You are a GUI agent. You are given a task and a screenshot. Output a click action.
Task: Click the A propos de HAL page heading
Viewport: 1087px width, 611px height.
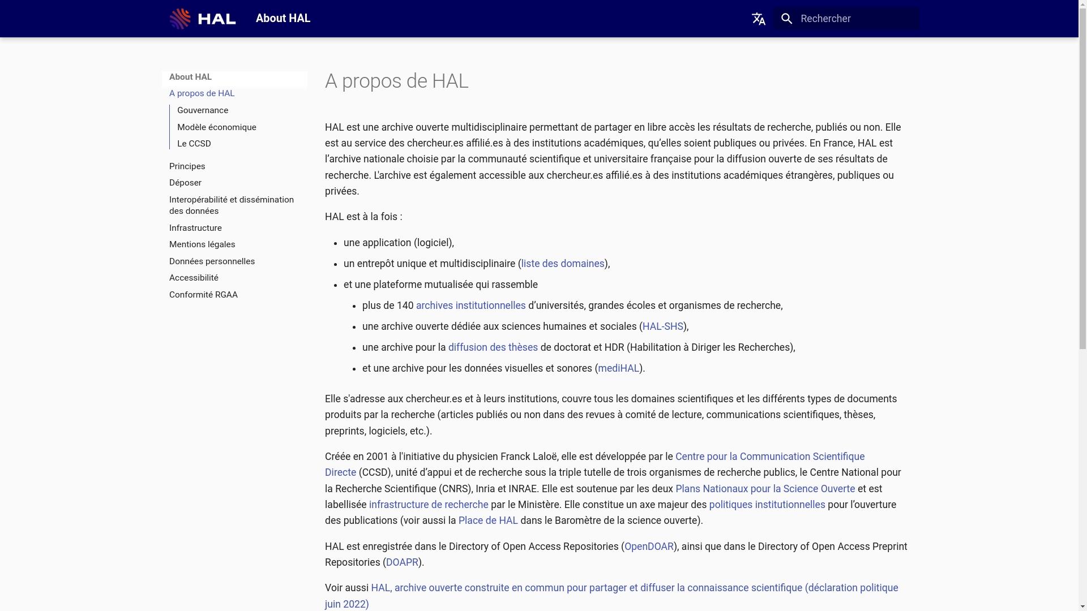click(x=397, y=81)
